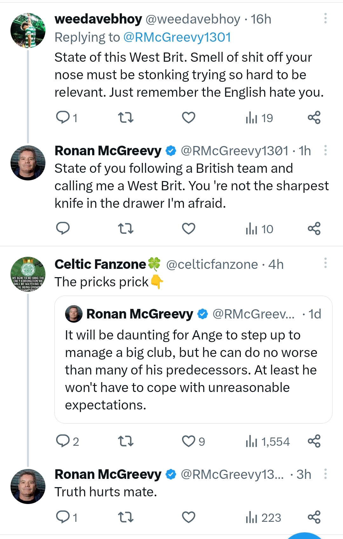Like weedavebhoy's reply tweet
Image resolution: width=343 pixels, height=539 pixels.
[x=188, y=118]
